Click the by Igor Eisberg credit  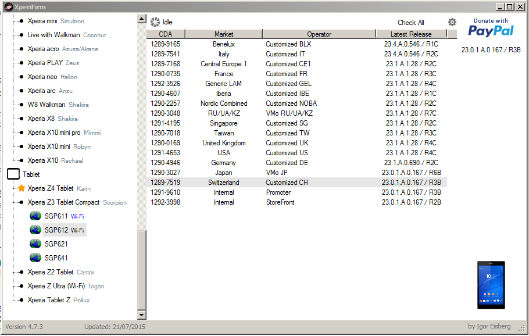coord(489,327)
